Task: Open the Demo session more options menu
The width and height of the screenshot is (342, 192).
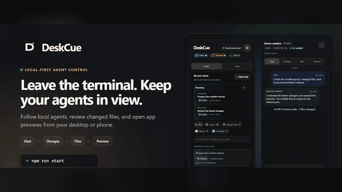Action: (x=322, y=45)
